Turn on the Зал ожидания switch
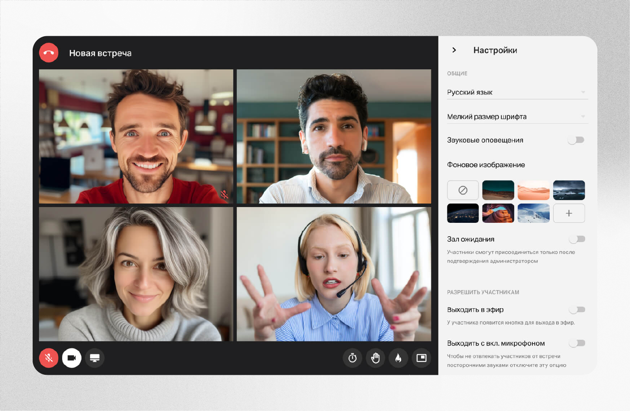This screenshot has height=411, width=630. point(577,239)
